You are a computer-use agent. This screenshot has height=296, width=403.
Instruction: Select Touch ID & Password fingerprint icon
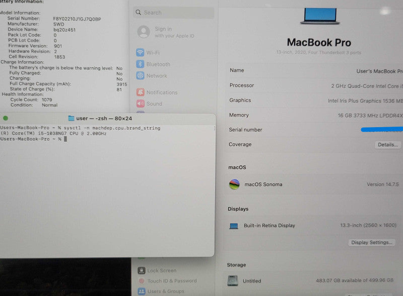click(x=142, y=281)
